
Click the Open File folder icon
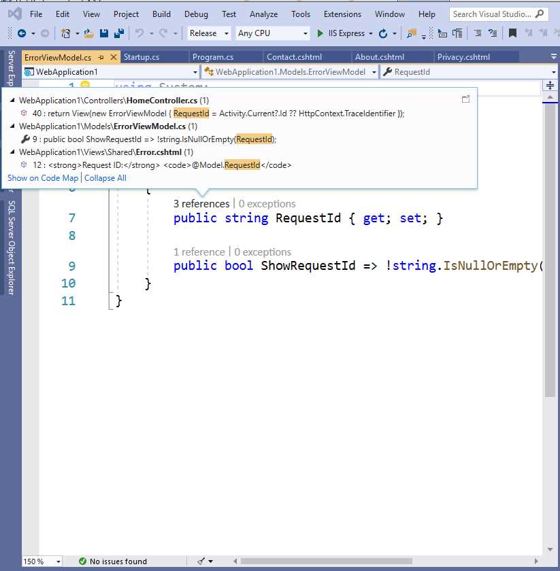(x=87, y=33)
